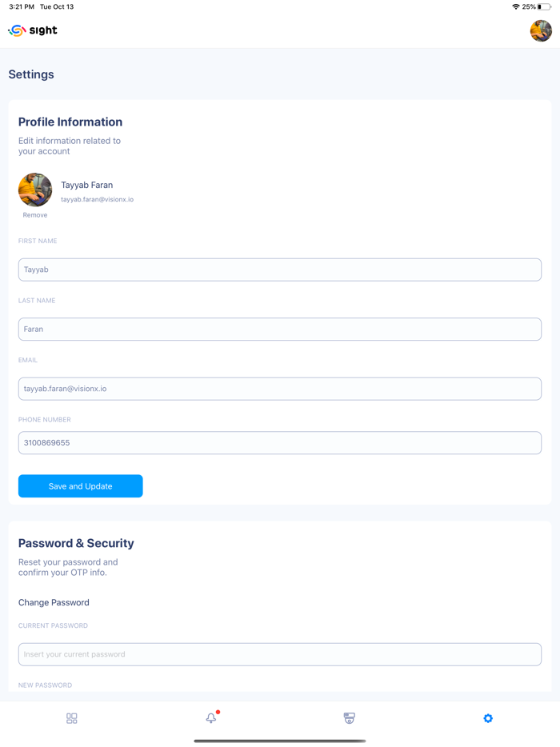560x747 pixels.
Task: Focus the Last Name field
Action: point(280,329)
